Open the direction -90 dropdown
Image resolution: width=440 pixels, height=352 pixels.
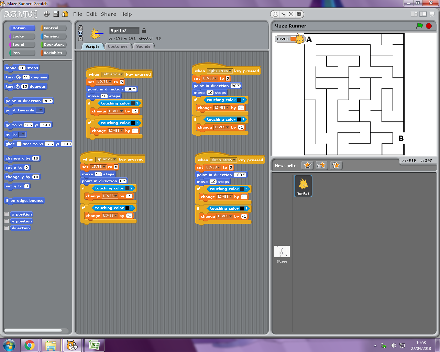tap(134, 89)
